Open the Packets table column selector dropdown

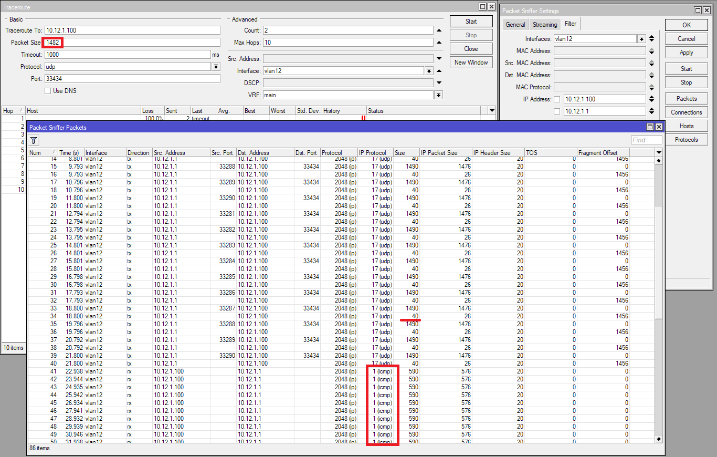click(659, 152)
